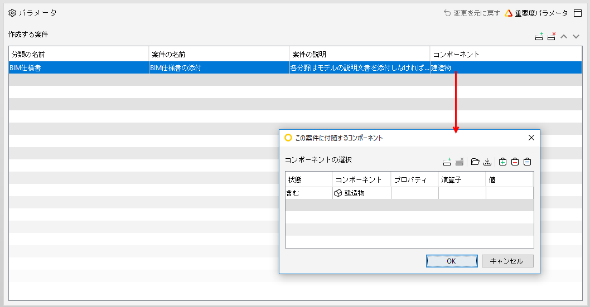Click the empty 値 cell for 建造物
590x307 pixels.
tap(510, 193)
